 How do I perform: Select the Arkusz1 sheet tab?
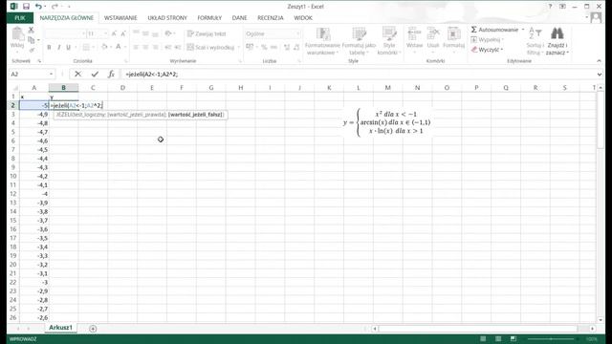coord(60,328)
